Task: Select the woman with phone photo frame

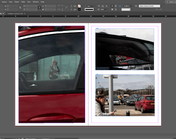Action: 125,95
